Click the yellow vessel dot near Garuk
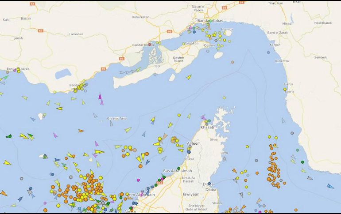 [285, 89]
